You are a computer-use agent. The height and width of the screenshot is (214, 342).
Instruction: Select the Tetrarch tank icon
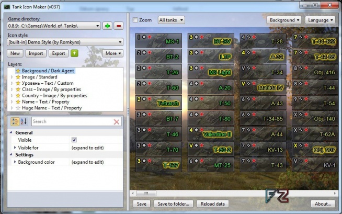click(158, 103)
